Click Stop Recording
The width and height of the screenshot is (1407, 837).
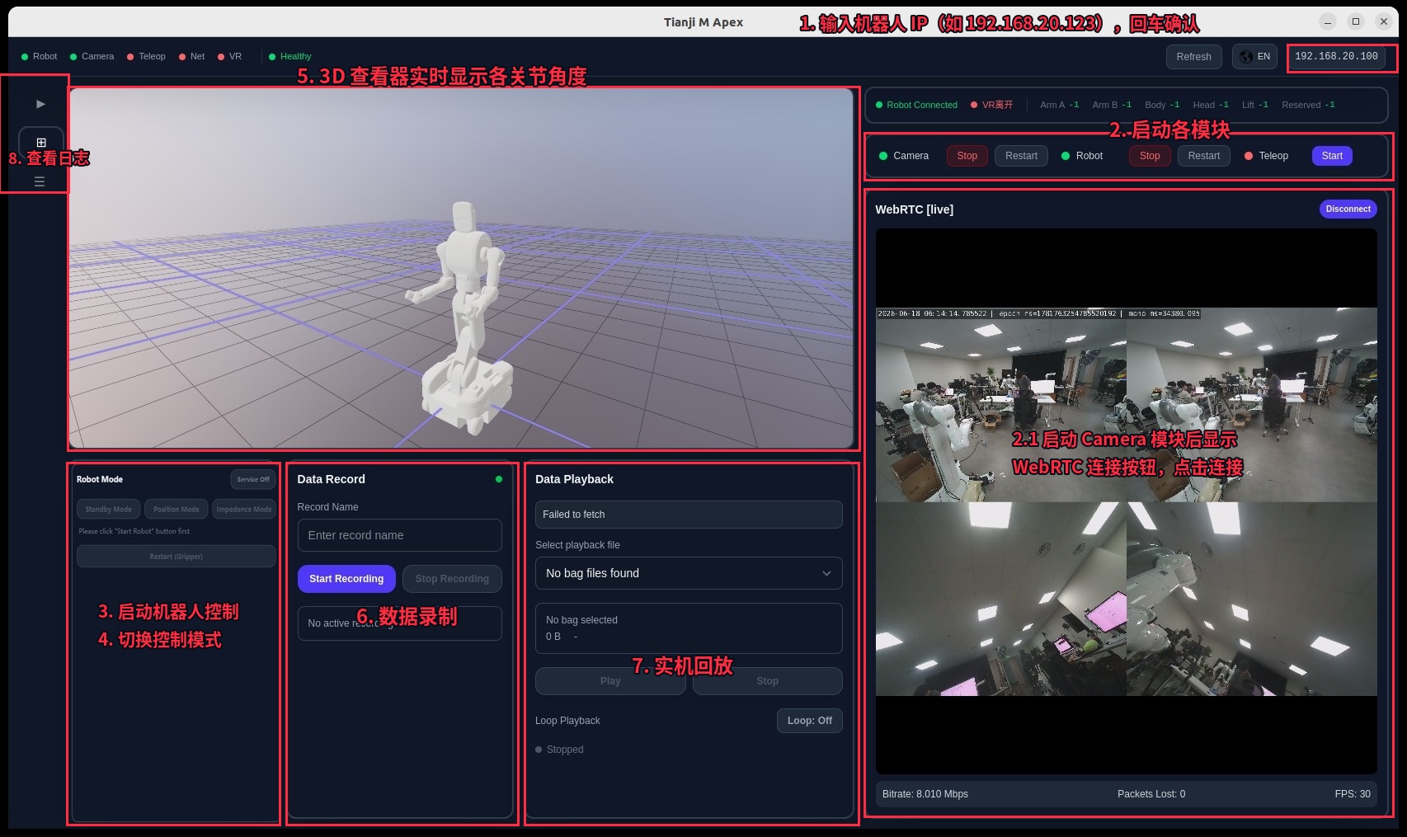(452, 579)
